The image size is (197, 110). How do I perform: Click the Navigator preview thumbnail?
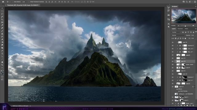click(184, 16)
